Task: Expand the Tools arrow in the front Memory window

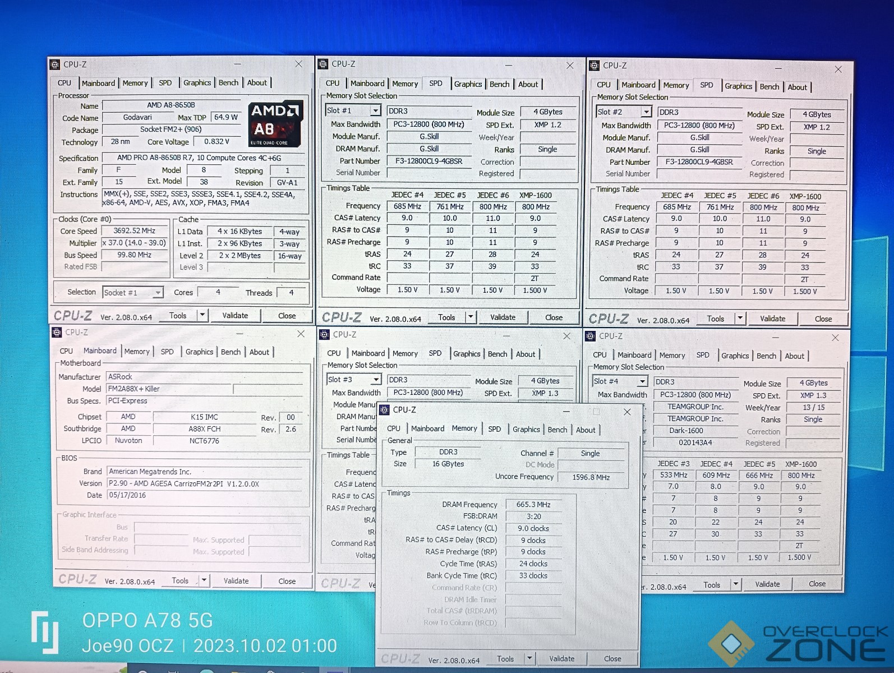Action: point(529,658)
